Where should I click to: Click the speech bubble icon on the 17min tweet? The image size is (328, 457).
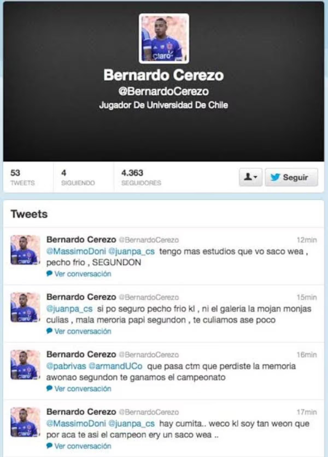[49, 446]
